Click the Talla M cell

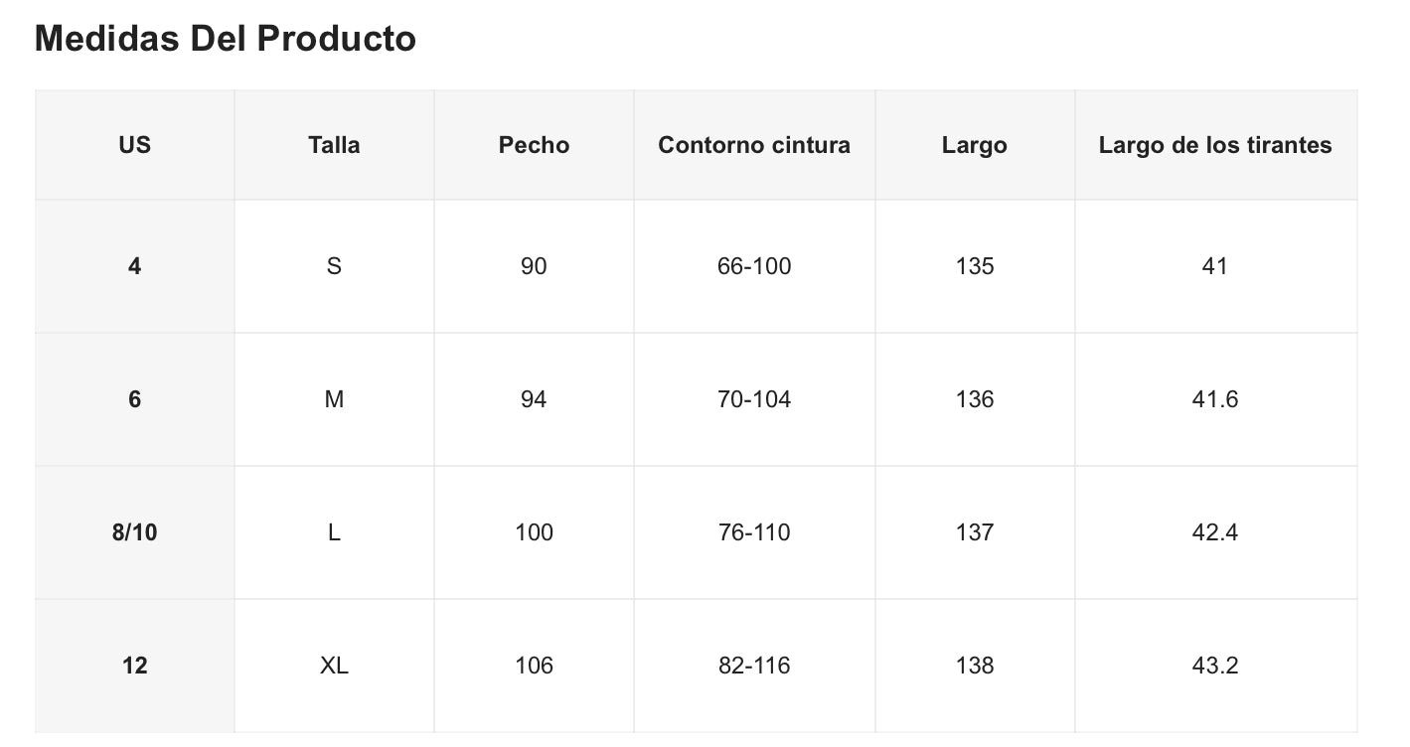pos(334,399)
